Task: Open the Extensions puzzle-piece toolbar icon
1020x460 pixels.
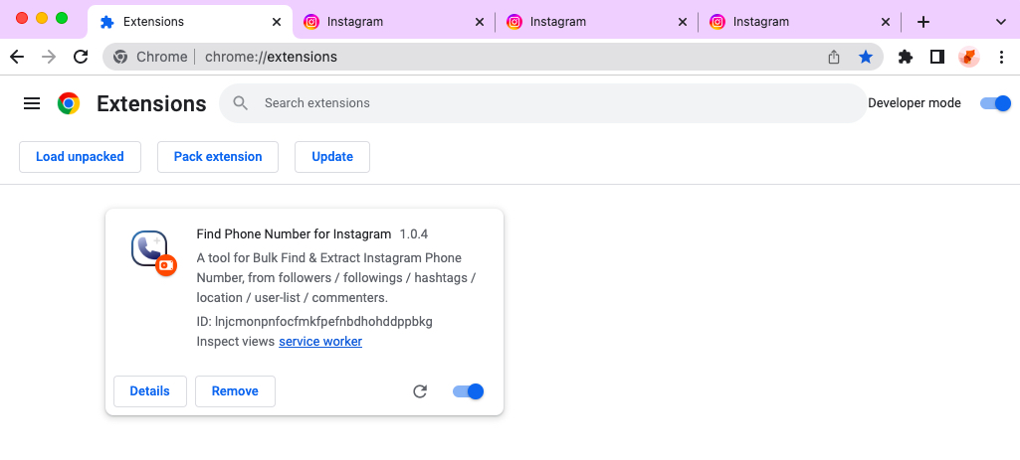Action: (905, 57)
